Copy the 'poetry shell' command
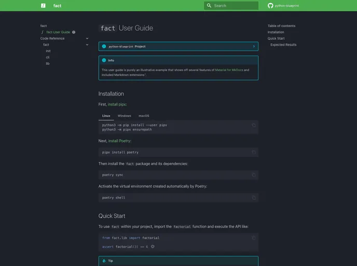Image resolution: width=357 pixels, height=266 pixels. coord(254,198)
